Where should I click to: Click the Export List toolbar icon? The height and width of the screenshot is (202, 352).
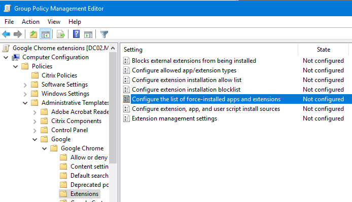tap(61, 34)
